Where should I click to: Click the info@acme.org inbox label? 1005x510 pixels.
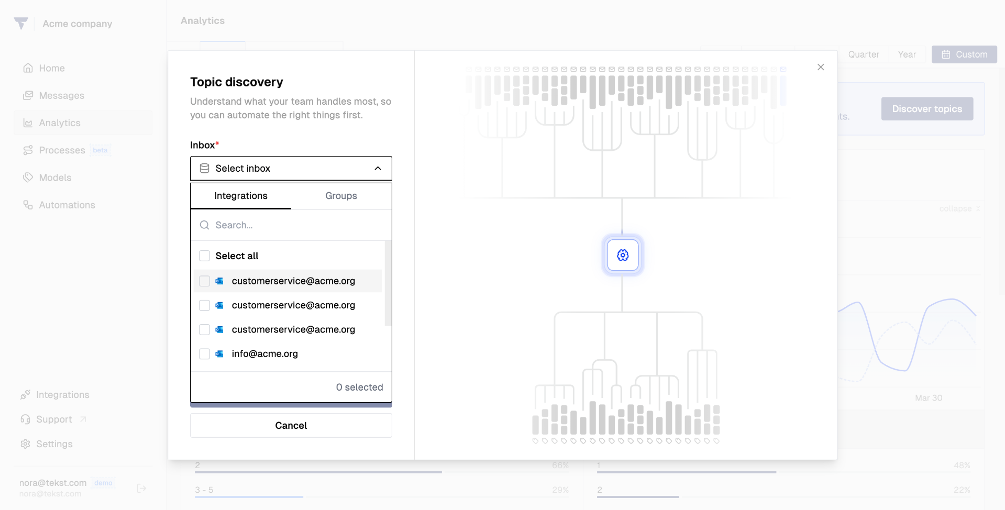pyautogui.click(x=265, y=354)
